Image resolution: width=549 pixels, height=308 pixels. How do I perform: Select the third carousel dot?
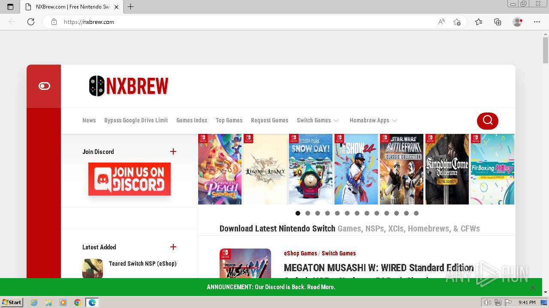tap(317, 213)
